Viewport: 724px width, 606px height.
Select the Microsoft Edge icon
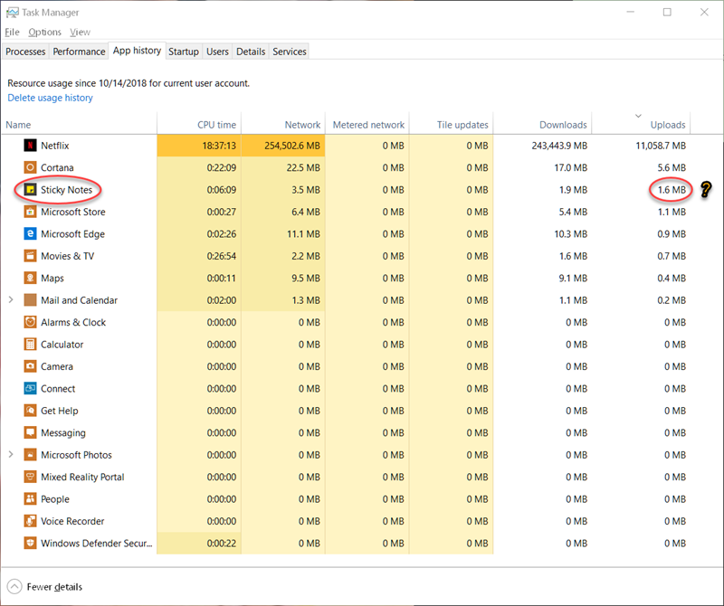pyautogui.click(x=30, y=234)
